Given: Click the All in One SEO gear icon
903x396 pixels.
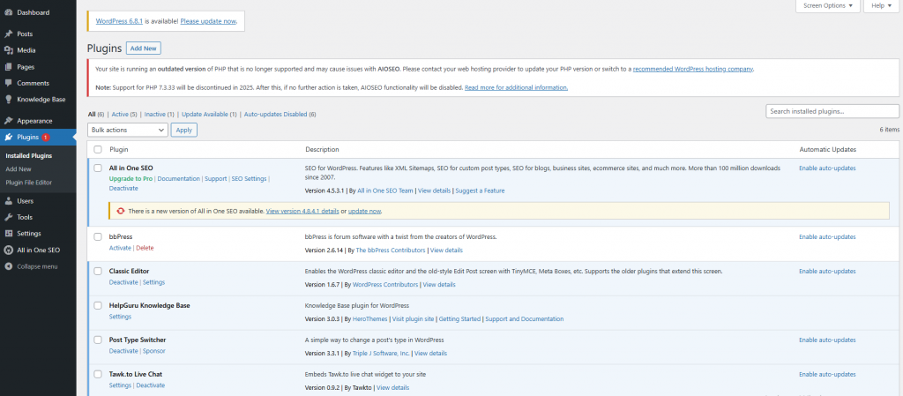Looking at the screenshot, I should point(9,250).
